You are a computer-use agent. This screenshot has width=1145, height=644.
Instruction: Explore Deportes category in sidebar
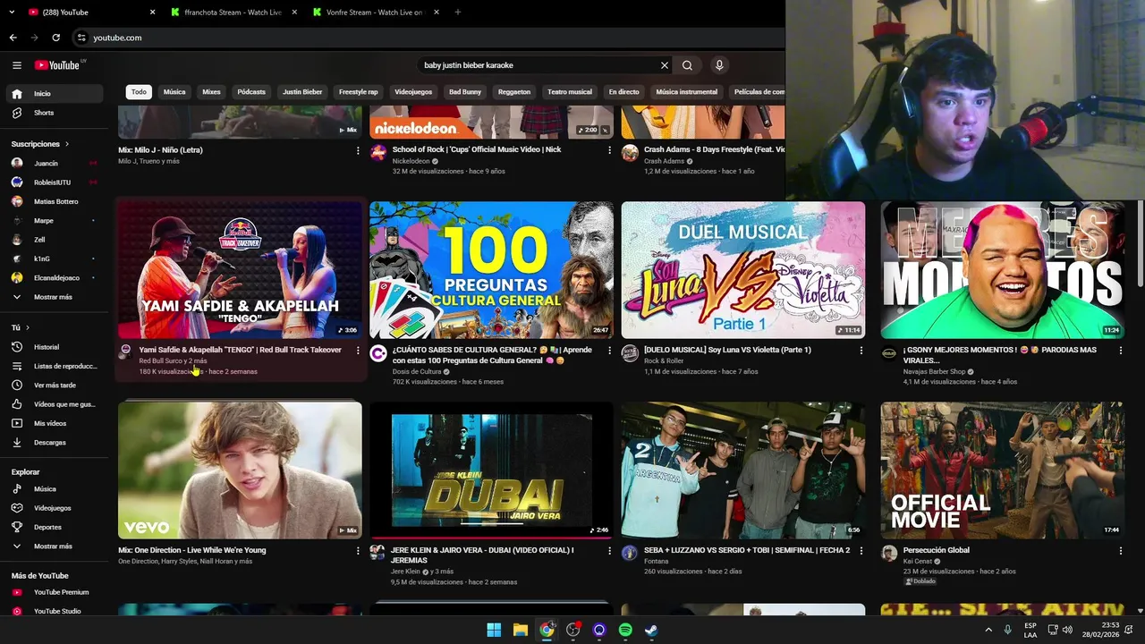pyautogui.click(x=56, y=527)
